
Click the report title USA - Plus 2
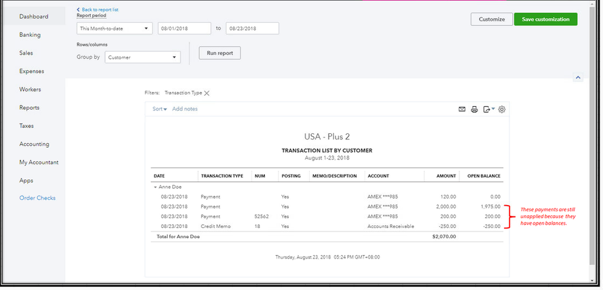(327, 137)
